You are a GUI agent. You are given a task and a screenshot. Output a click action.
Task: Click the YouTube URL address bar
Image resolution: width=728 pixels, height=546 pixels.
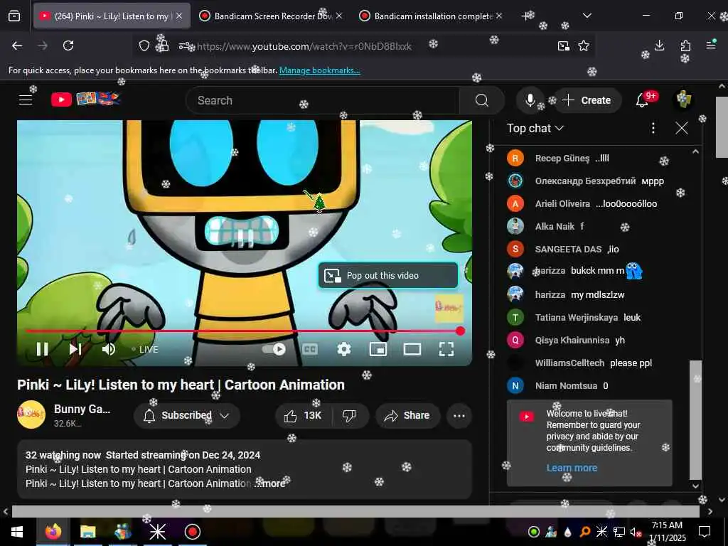pos(304,46)
